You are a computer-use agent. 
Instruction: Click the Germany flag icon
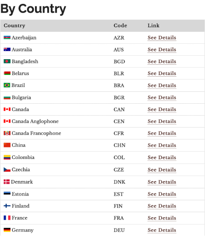[7, 230]
